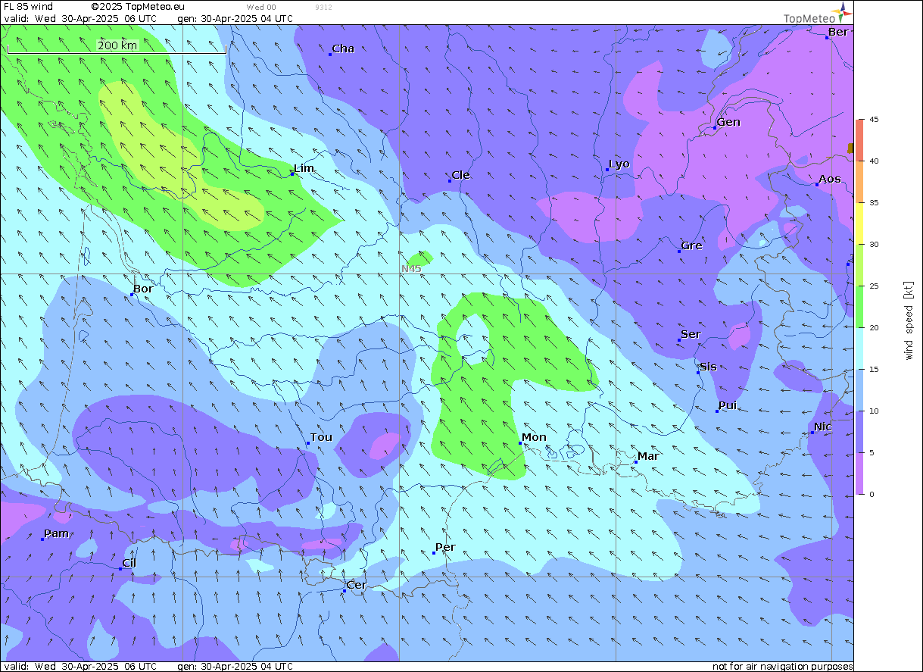923x672 pixels.
Task: Click the '20' value on the legend
Action: click(x=874, y=328)
